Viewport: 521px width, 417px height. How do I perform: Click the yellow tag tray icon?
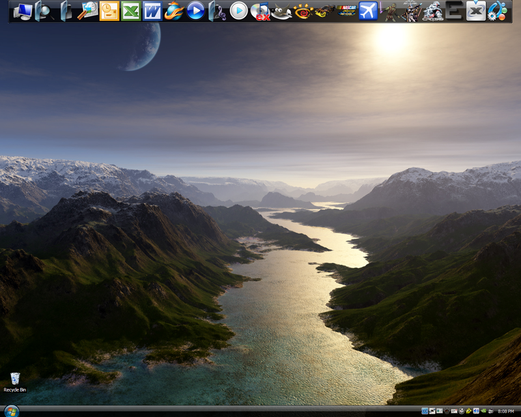point(469,411)
